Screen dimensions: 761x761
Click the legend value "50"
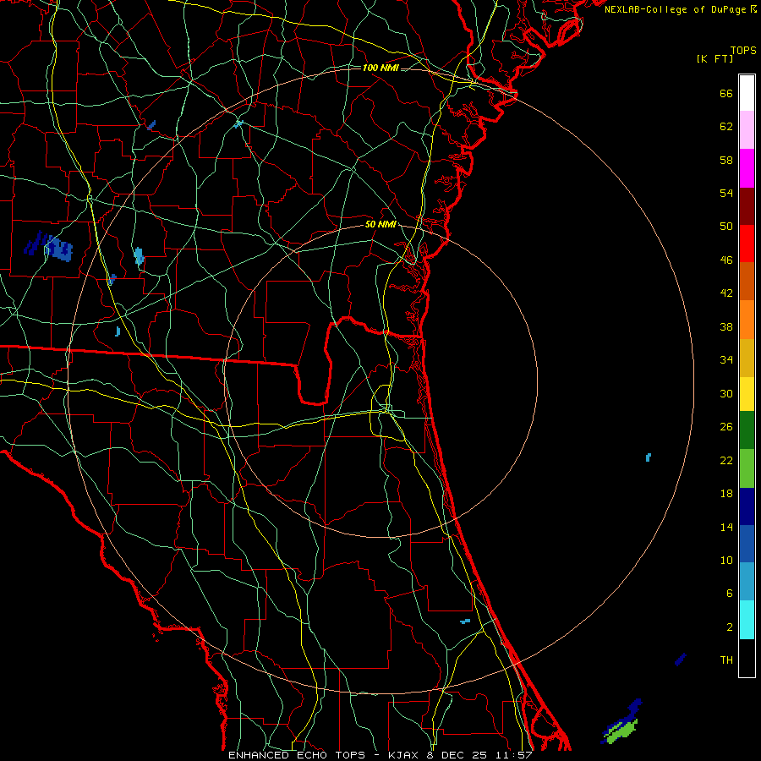pyautogui.click(x=726, y=227)
